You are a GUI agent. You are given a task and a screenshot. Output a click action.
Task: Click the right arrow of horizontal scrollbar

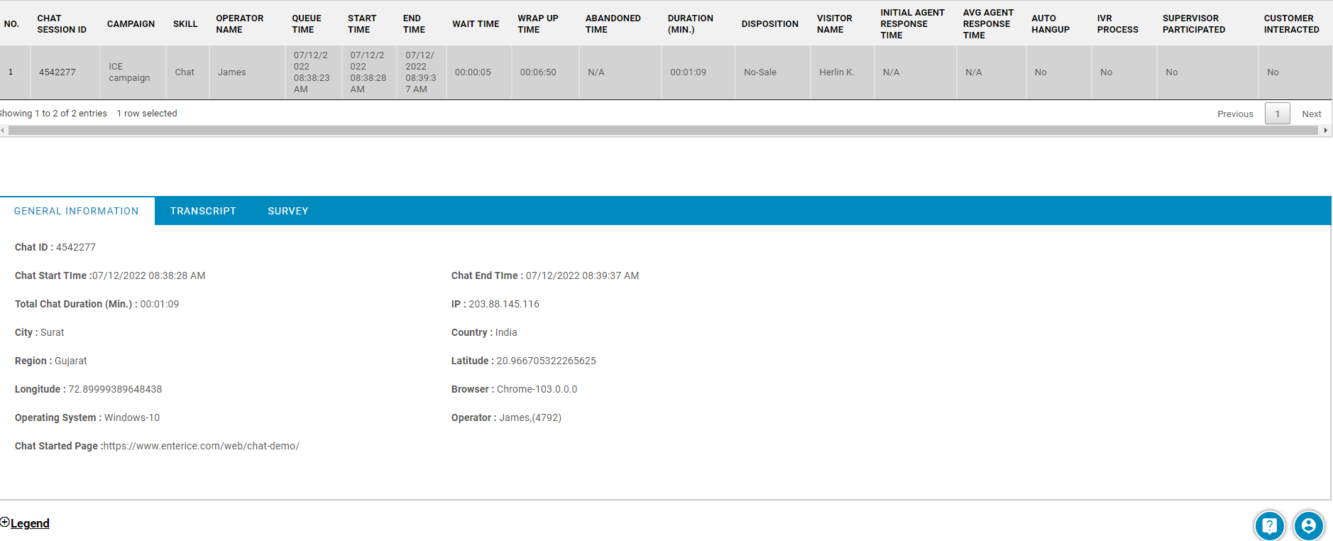tap(1325, 131)
